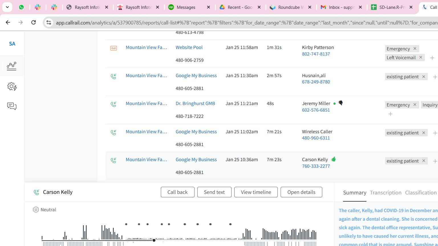Add a tag to Wireless Caller call

click(435, 133)
